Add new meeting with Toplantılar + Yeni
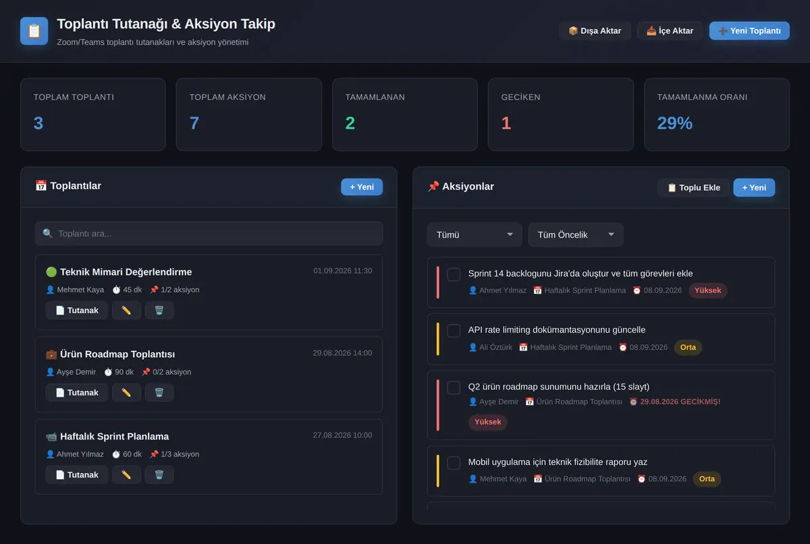Viewport: 810px width, 544px height. coord(362,187)
